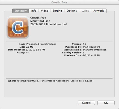Open the Artwork tab
The height and width of the screenshot is (109, 119).
point(99,11)
